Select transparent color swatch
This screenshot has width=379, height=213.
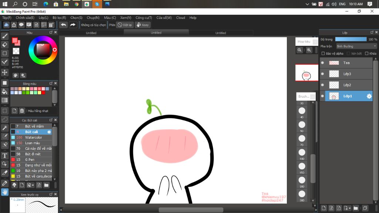(16, 51)
